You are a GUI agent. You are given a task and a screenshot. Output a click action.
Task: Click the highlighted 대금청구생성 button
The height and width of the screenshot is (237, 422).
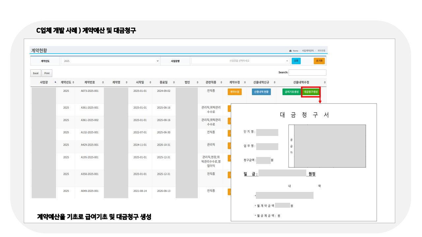click(310, 92)
